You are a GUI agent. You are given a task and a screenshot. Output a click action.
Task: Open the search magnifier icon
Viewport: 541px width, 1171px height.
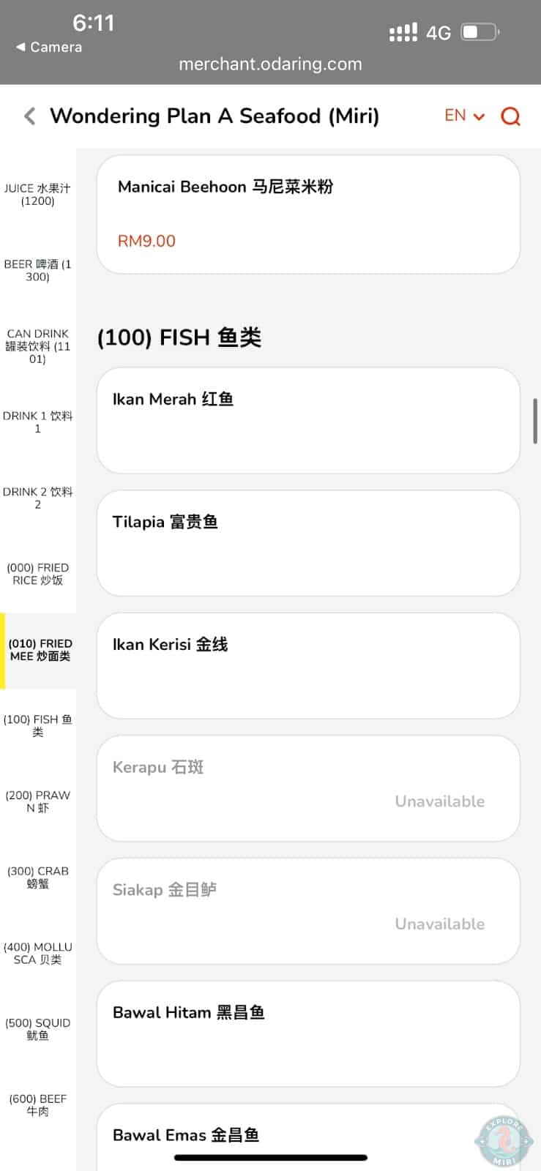point(510,116)
